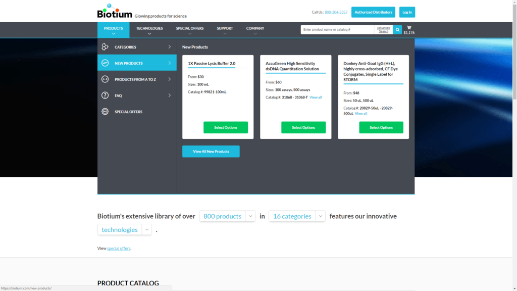Click the Categories molecule icon
Image resolution: width=517 pixels, height=291 pixels.
(105, 47)
